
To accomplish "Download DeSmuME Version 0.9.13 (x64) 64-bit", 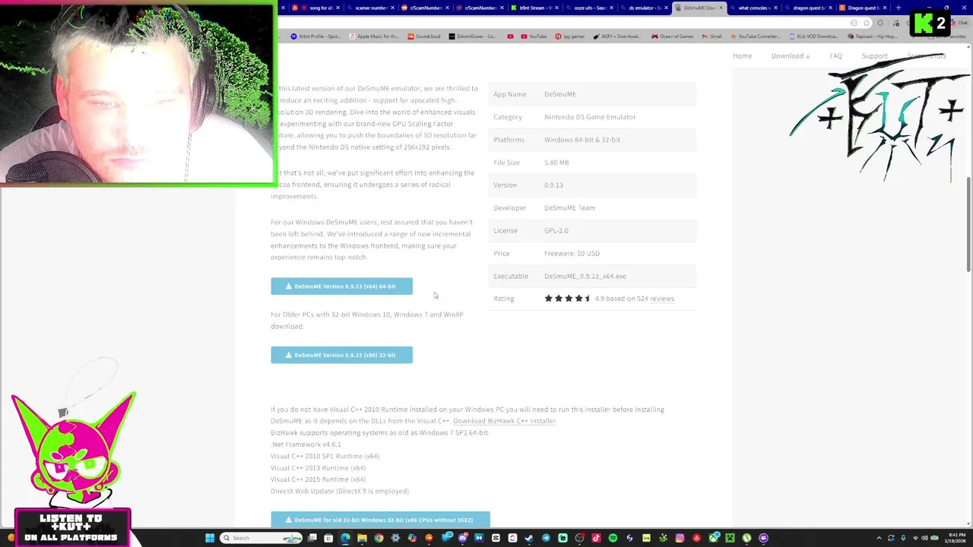I will [341, 286].
